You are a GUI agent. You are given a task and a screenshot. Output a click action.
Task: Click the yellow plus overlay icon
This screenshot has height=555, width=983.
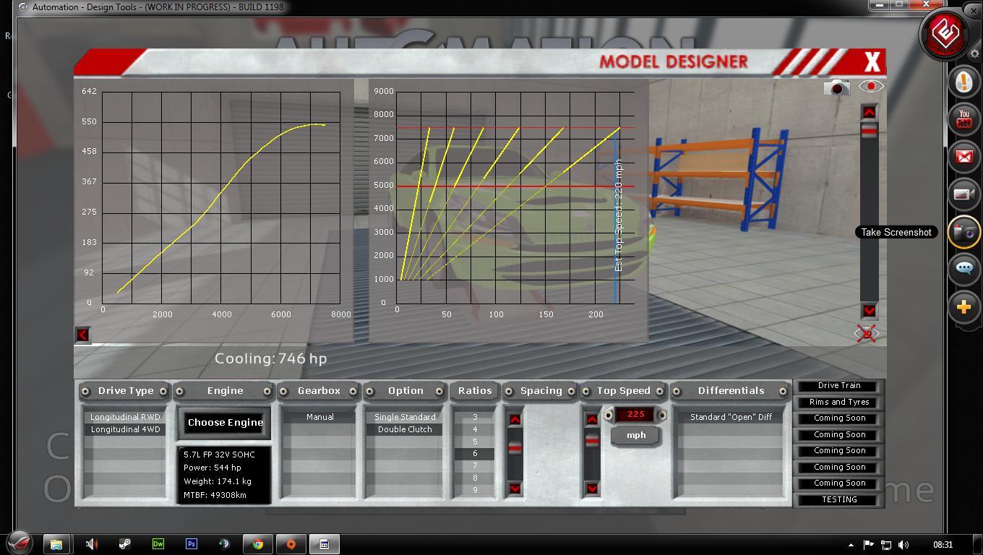pos(964,307)
